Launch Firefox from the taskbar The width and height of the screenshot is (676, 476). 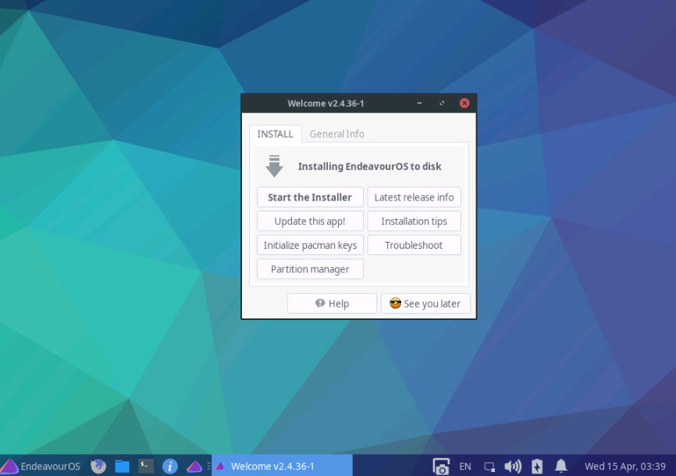pyautogui.click(x=98, y=466)
